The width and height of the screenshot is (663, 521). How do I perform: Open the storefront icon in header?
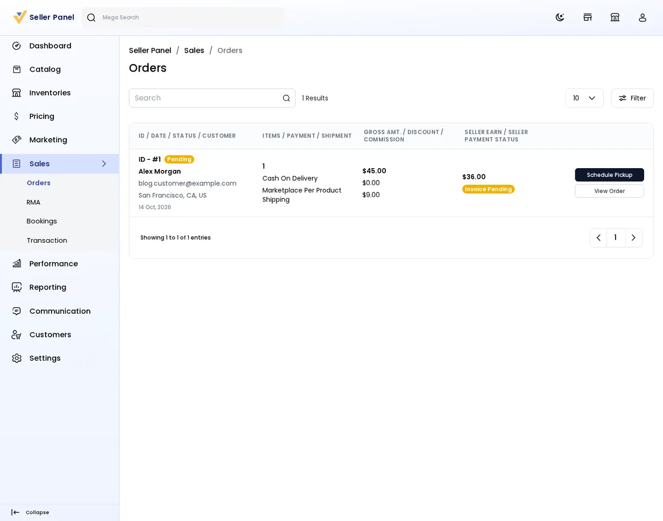587,17
